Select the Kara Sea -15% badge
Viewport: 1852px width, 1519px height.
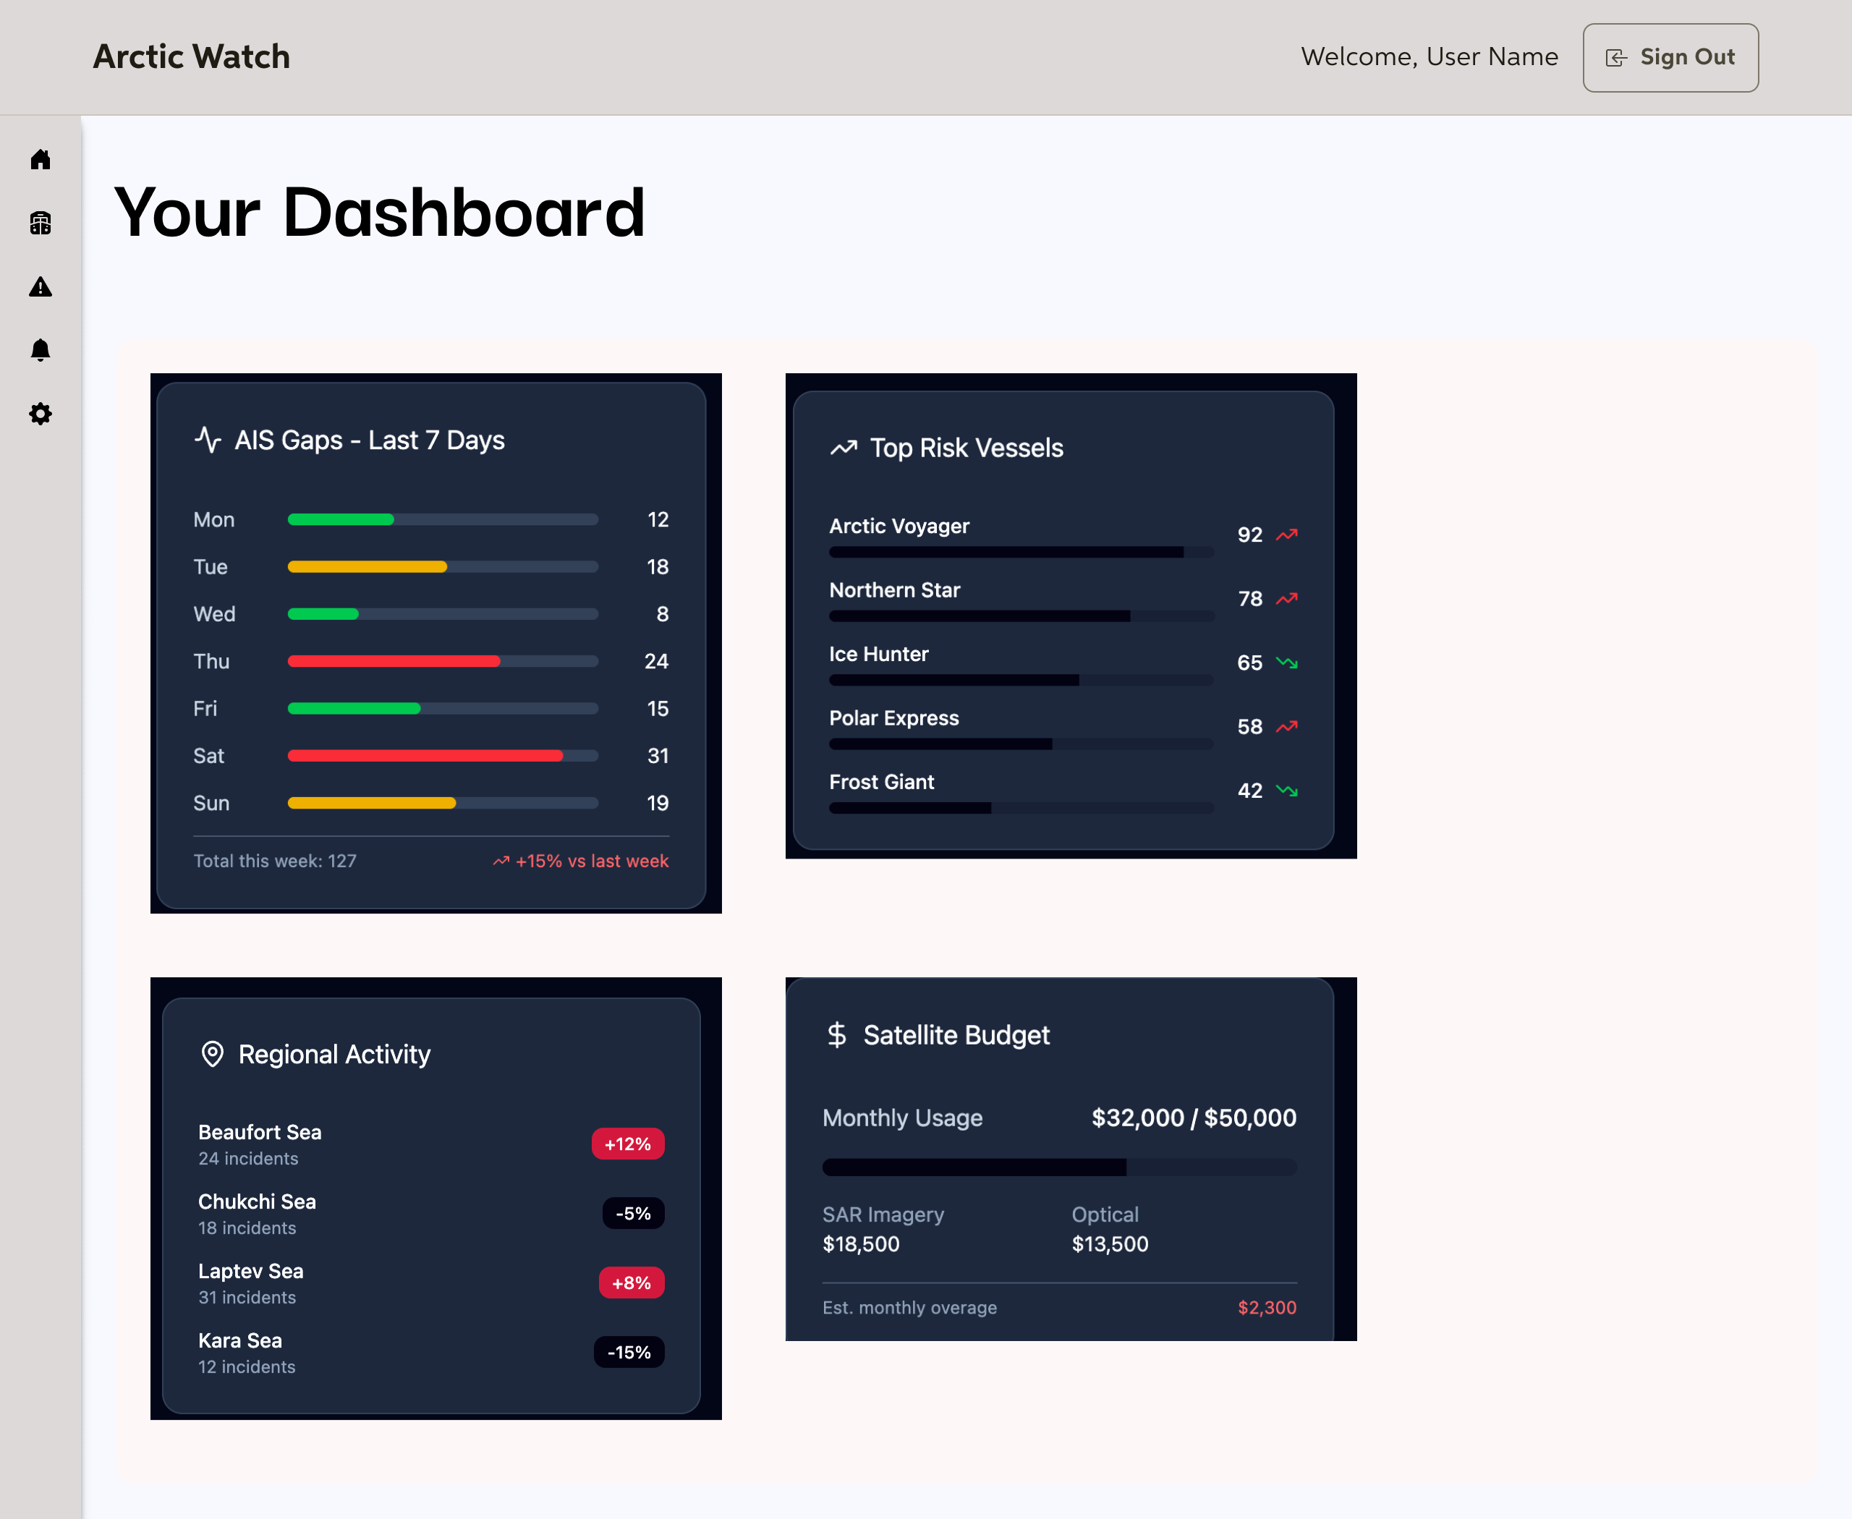point(629,1352)
